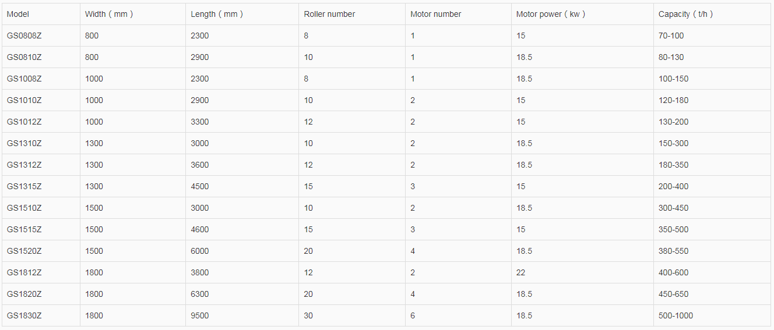Select model GS1315Z in the table

coord(24,186)
